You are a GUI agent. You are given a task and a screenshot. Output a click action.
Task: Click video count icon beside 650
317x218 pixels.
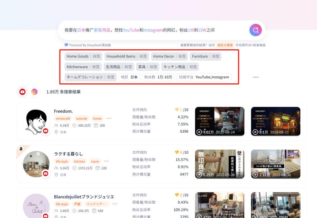coord(94,211)
